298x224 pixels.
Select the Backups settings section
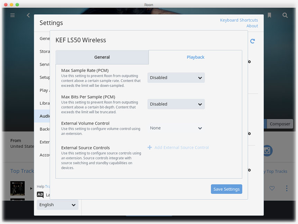[x=42, y=129]
